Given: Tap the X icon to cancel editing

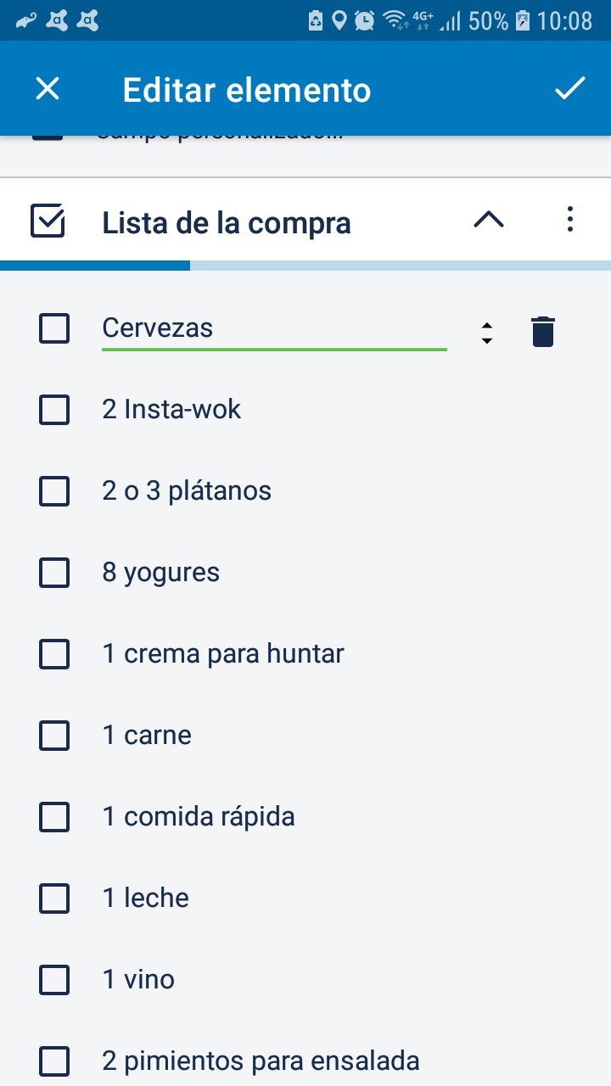Looking at the screenshot, I should (x=48, y=89).
